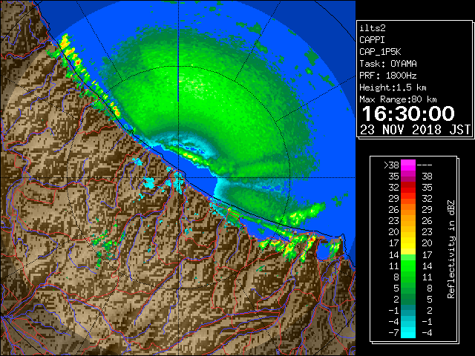Pick the red 32–35 dBZ color band
The height and width of the screenshot is (356, 475).
[x=408, y=188]
